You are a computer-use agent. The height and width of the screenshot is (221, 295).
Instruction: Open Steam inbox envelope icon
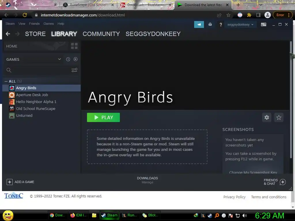(x=210, y=24)
